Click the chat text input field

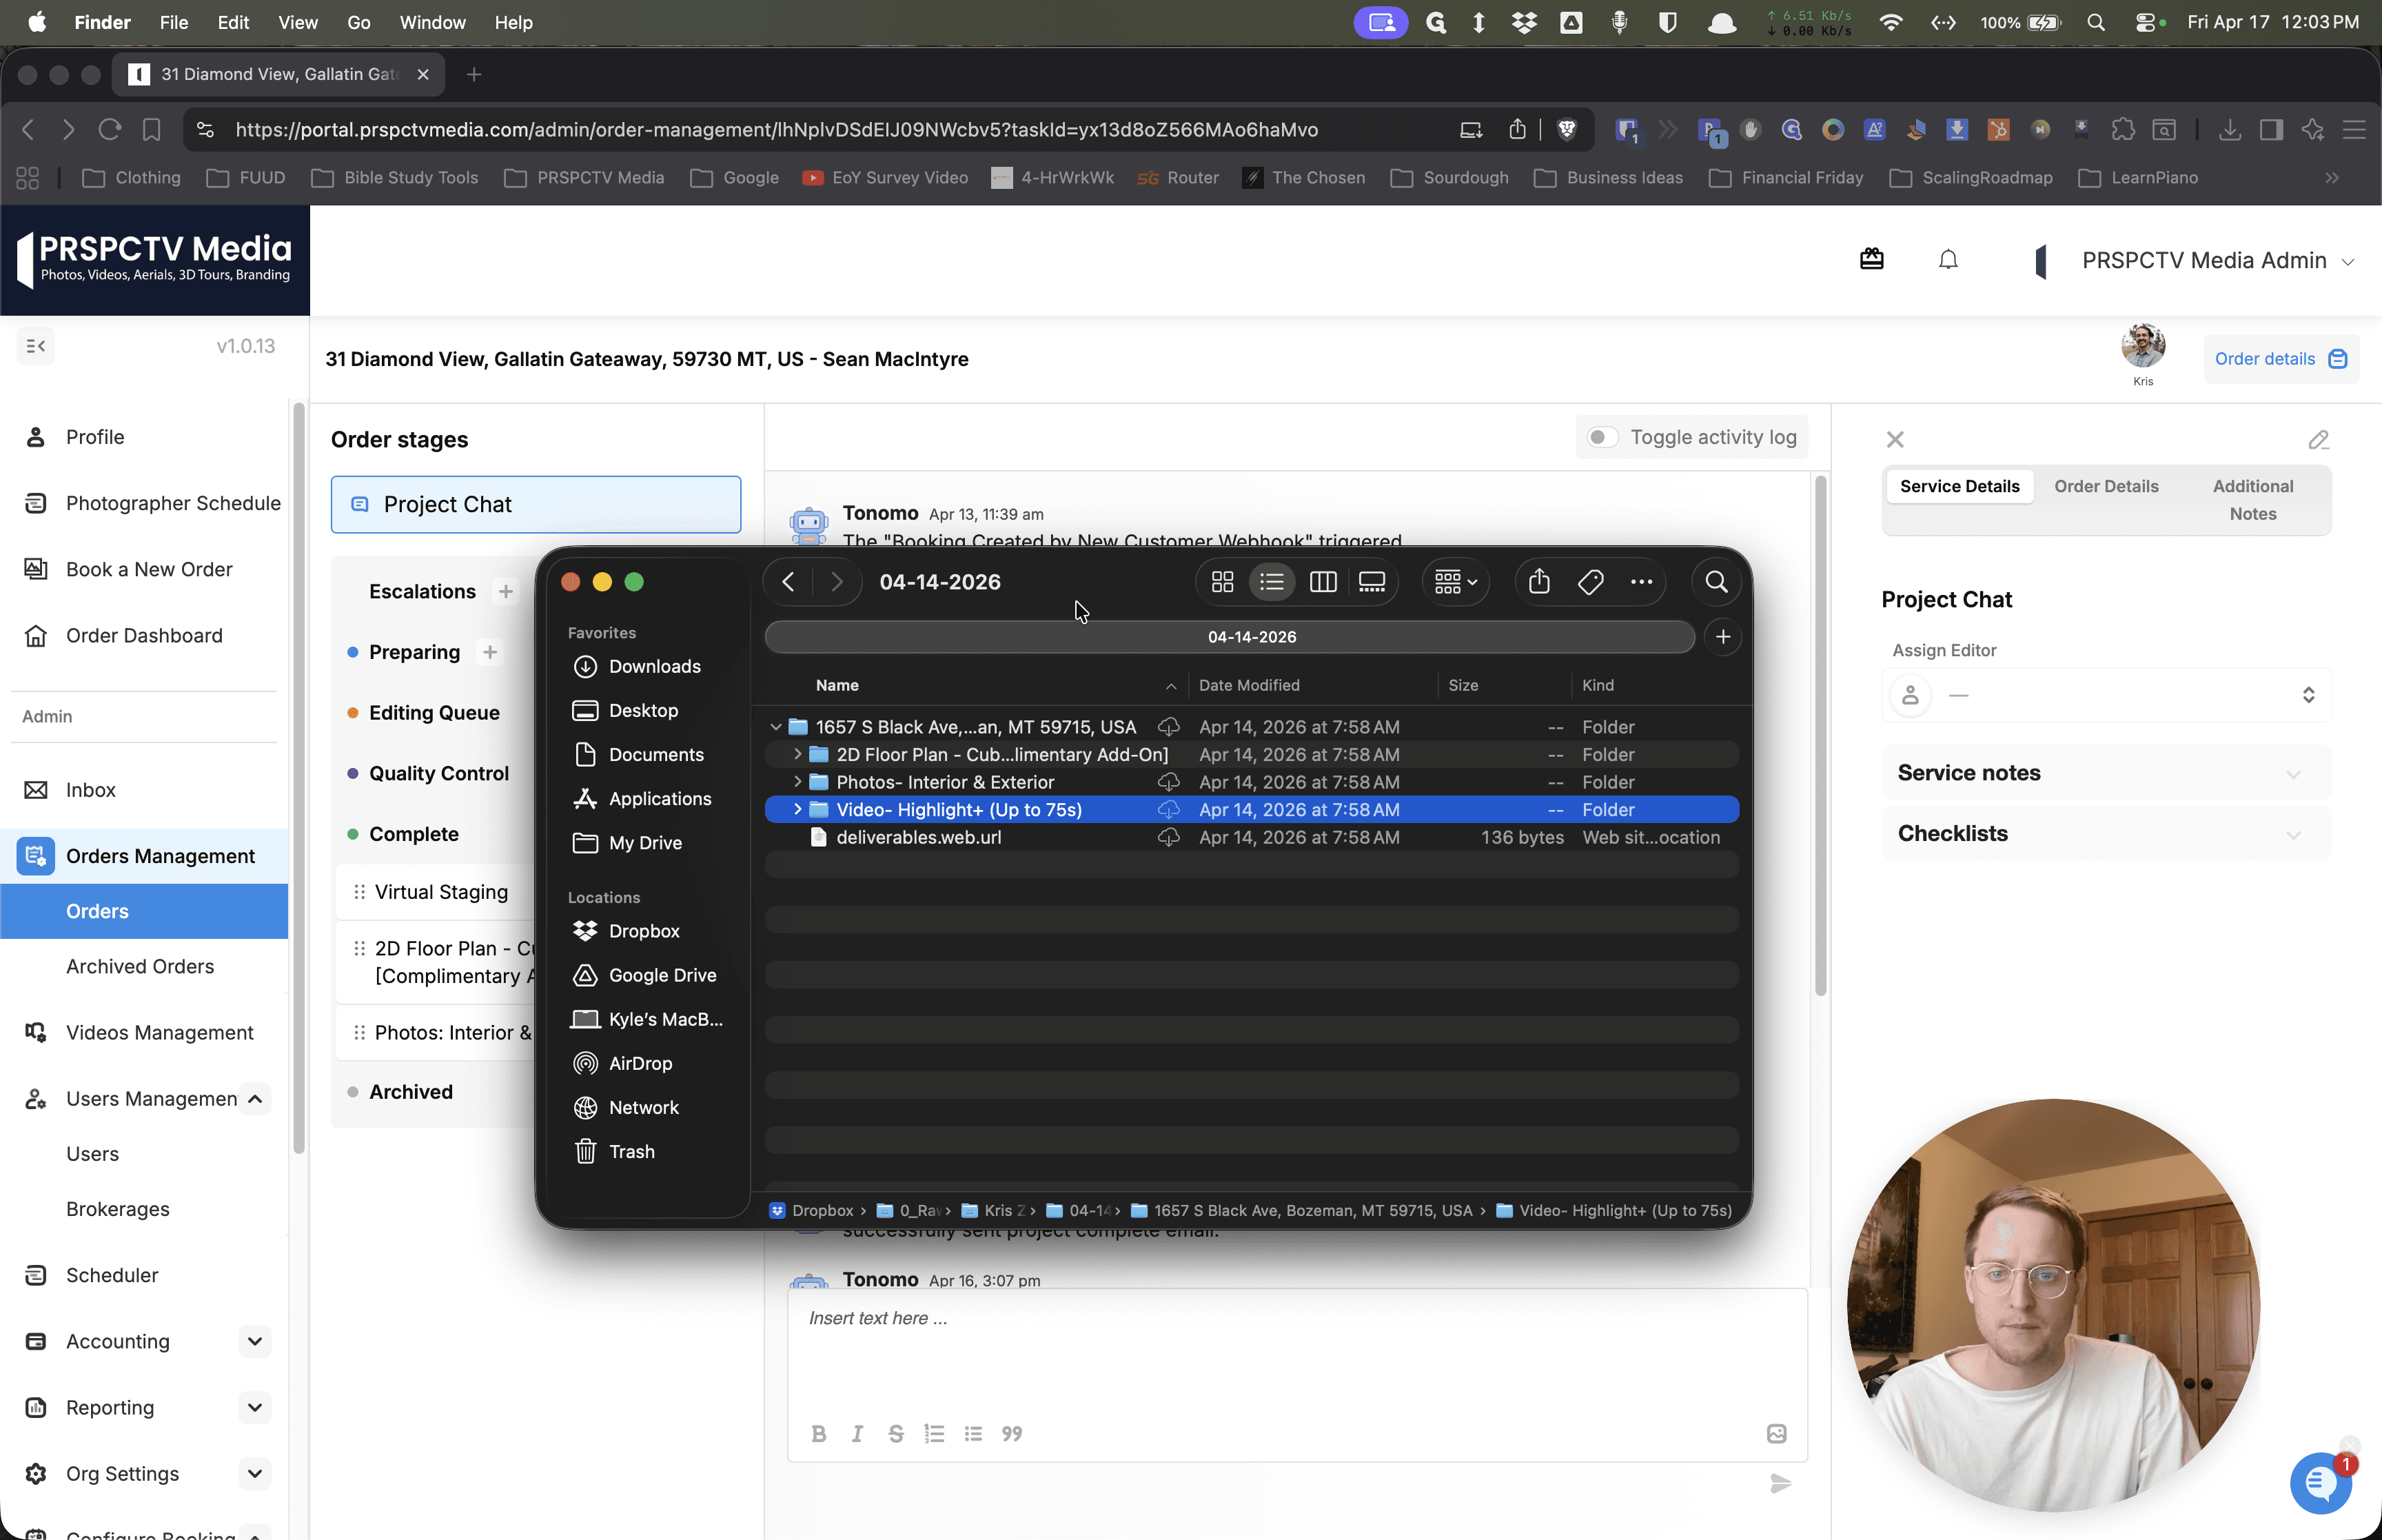click(x=1296, y=1350)
